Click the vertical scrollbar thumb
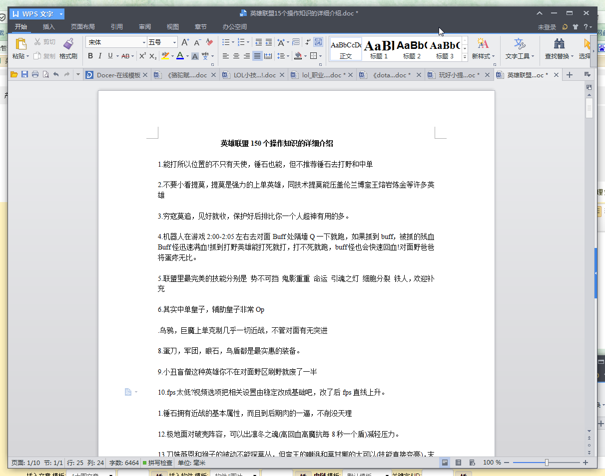Screen dimensions: 605x476 [x=590, y=108]
